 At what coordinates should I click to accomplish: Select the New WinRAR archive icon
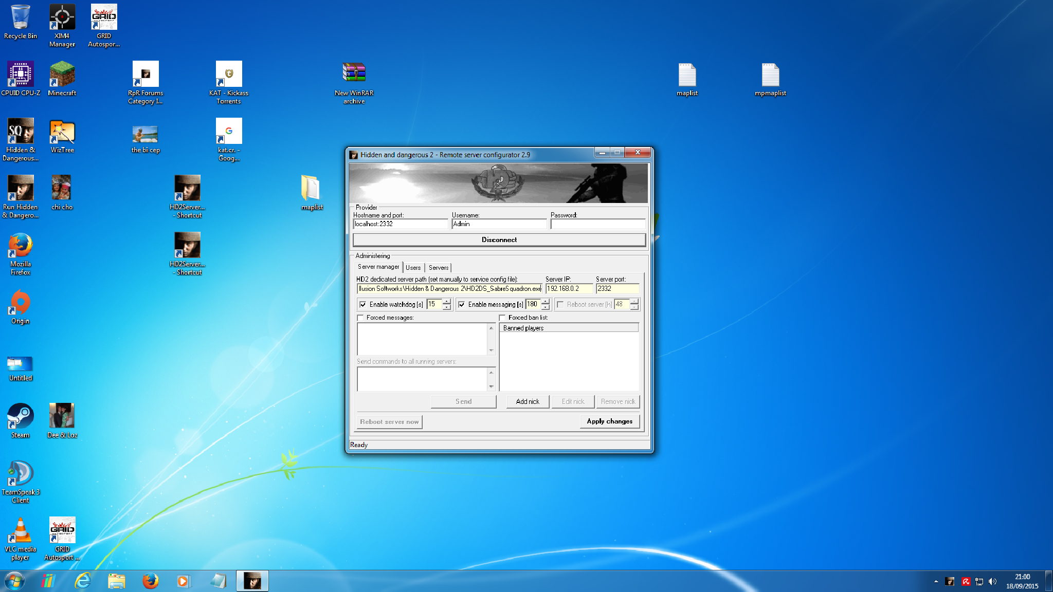click(x=354, y=75)
